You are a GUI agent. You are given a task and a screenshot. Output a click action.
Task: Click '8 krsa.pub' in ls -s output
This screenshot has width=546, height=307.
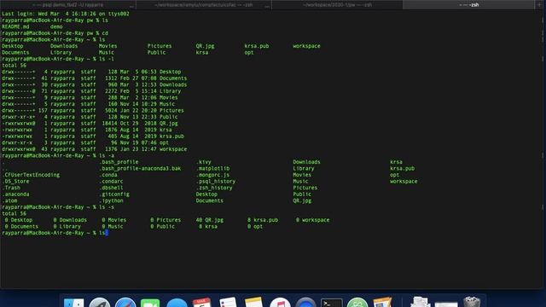(263, 220)
